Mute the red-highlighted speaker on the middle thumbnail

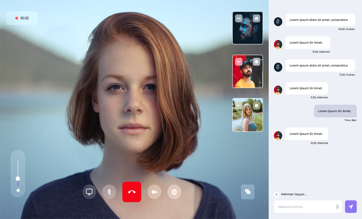[x=238, y=62]
